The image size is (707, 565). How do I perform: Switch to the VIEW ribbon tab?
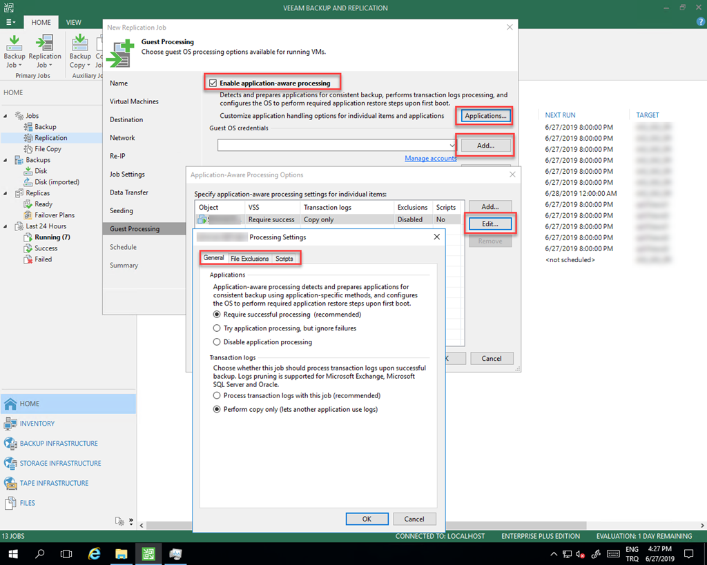(73, 22)
